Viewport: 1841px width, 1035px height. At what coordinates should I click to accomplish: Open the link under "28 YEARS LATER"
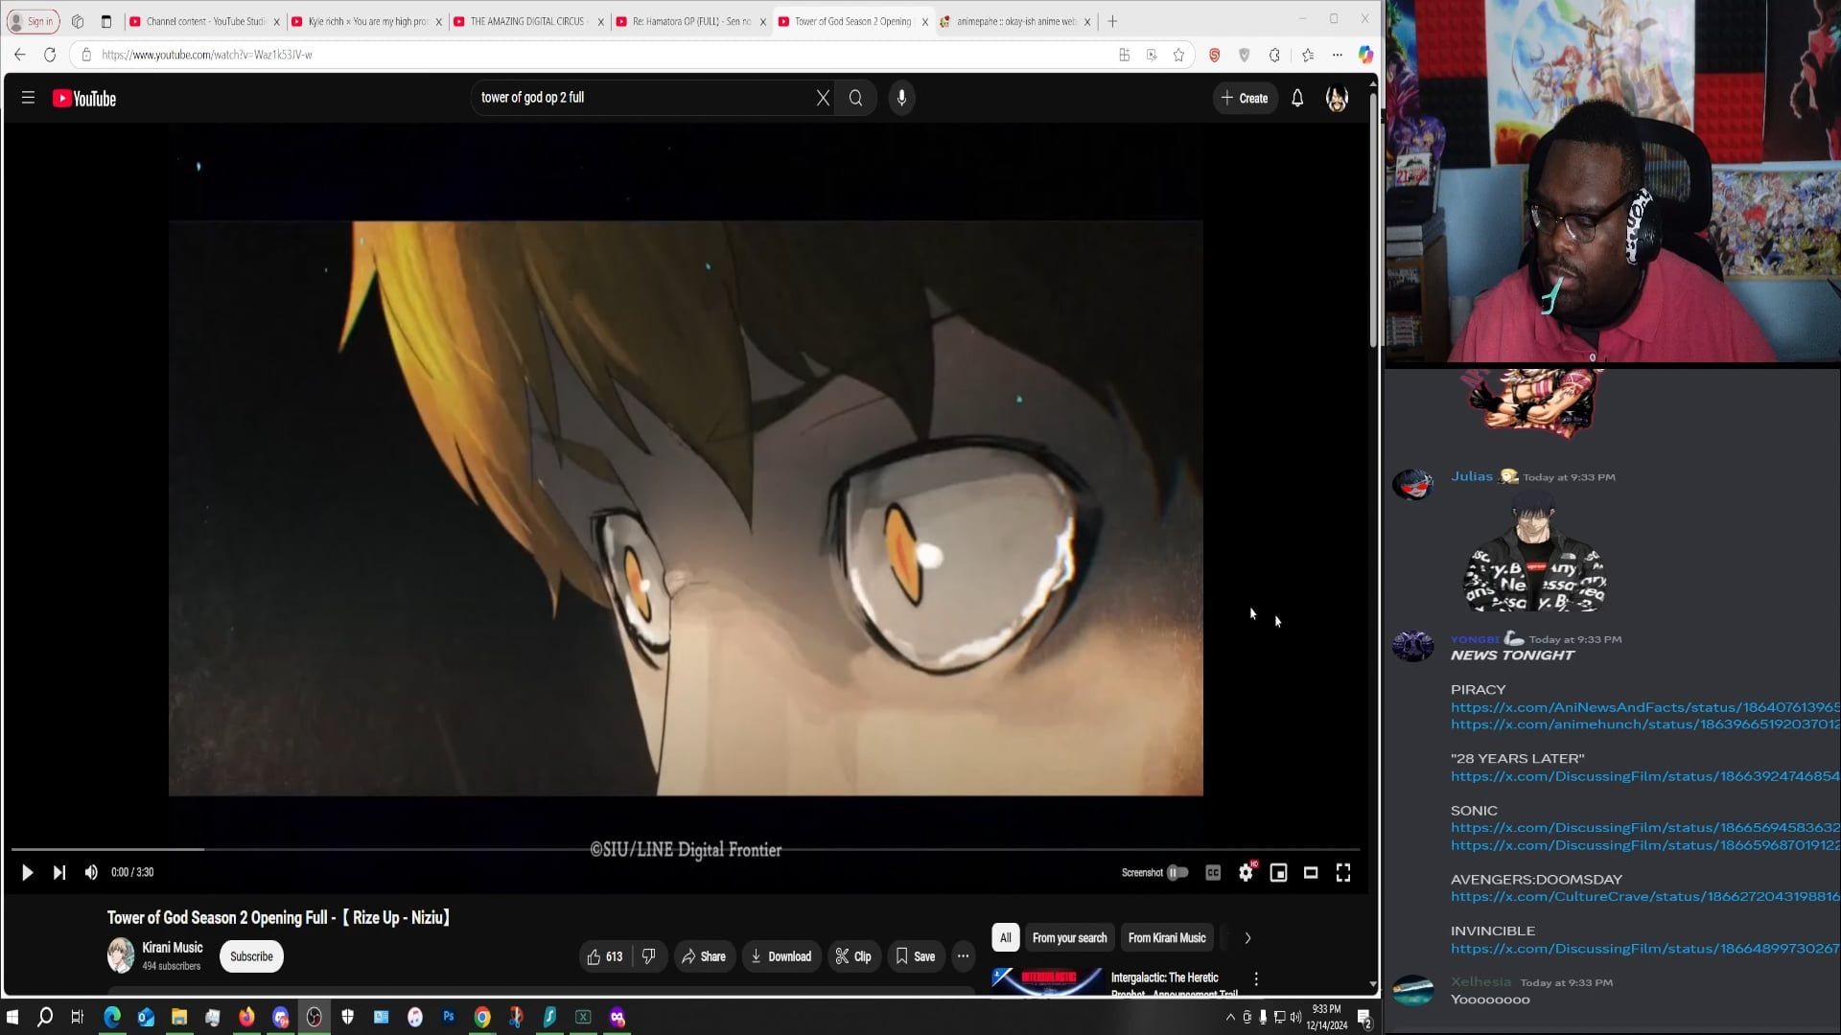coord(1645,776)
